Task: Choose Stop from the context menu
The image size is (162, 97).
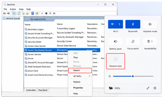Action: 80,58
